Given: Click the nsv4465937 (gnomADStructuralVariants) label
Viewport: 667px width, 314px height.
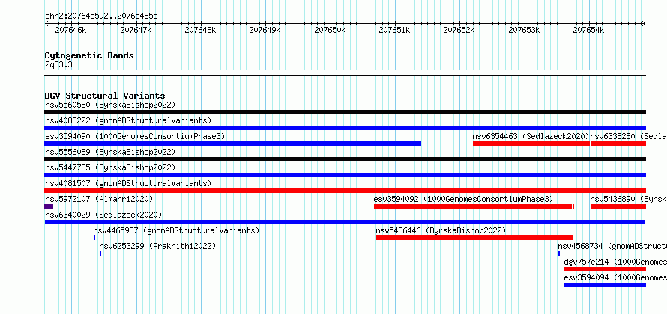Looking at the screenshot, I should pos(176,230).
